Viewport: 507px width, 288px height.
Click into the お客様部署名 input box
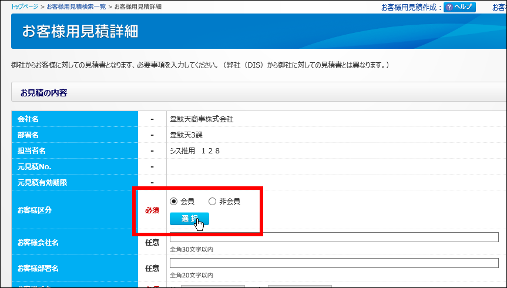[x=334, y=263]
